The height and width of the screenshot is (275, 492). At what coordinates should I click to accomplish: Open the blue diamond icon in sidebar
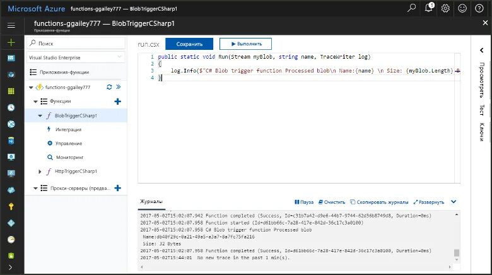click(11, 223)
